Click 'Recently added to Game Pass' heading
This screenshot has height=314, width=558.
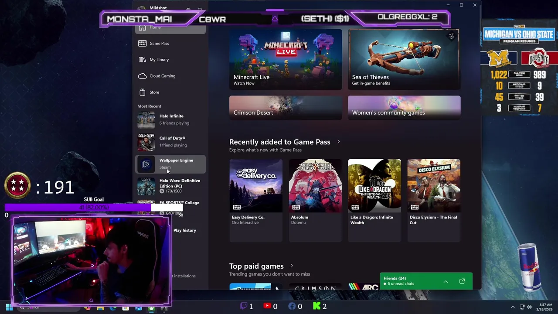pos(279,142)
